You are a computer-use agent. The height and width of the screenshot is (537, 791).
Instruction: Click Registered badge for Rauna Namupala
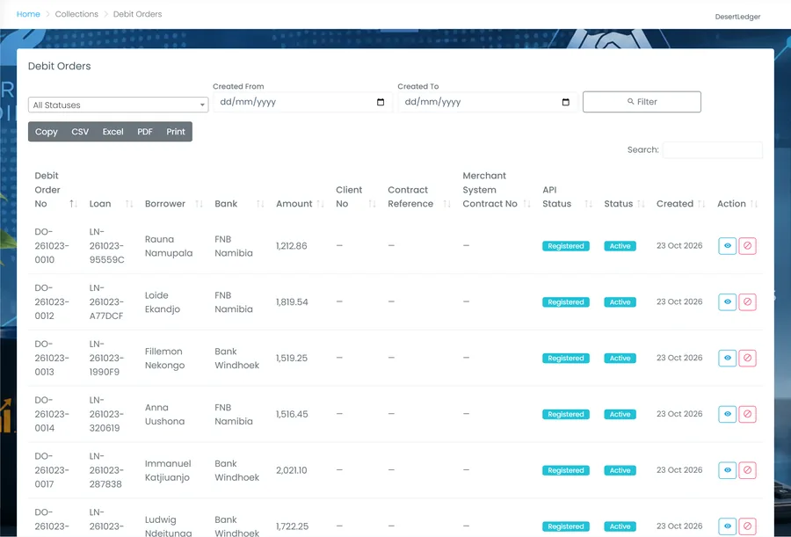point(565,246)
